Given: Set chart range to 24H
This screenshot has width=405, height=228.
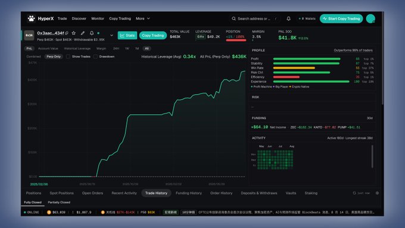Looking at the screenshot, I should pyautogui.click(x=116, y=49).
